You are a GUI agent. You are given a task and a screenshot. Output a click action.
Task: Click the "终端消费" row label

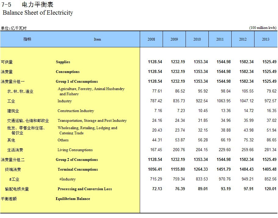point(13,169)
